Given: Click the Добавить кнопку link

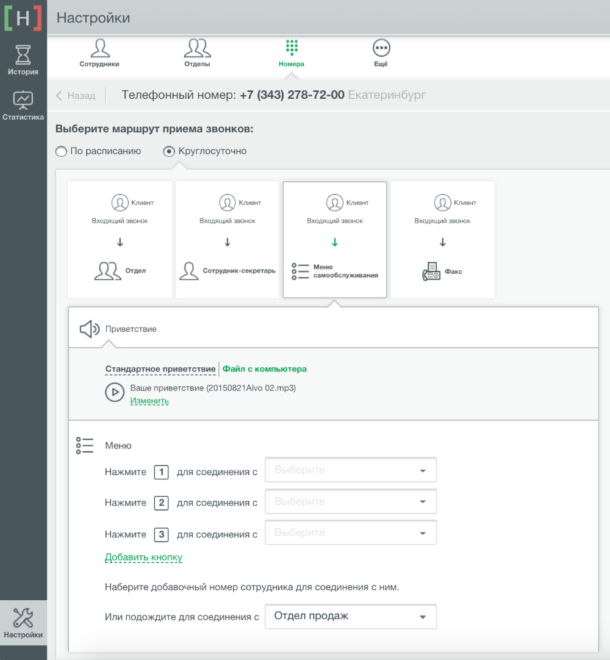Looking at the screenshot, I should point(143,558).
